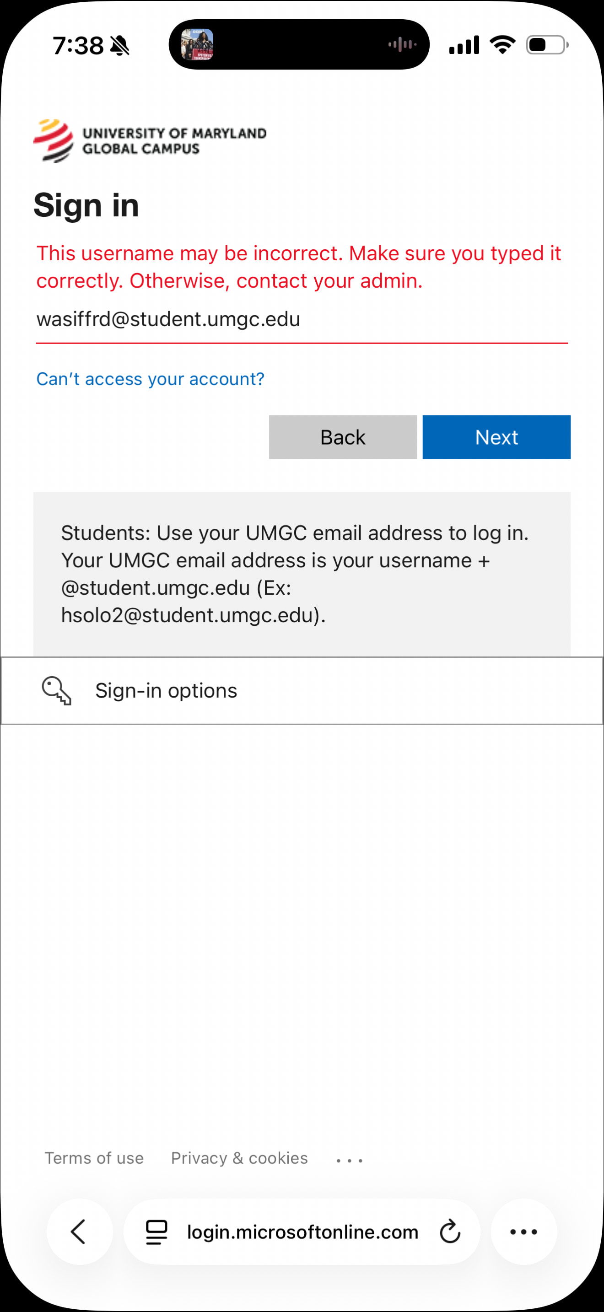Tap the browser back arrow icon
This screenshot has height=1312, width=604.
point(79,1231)
